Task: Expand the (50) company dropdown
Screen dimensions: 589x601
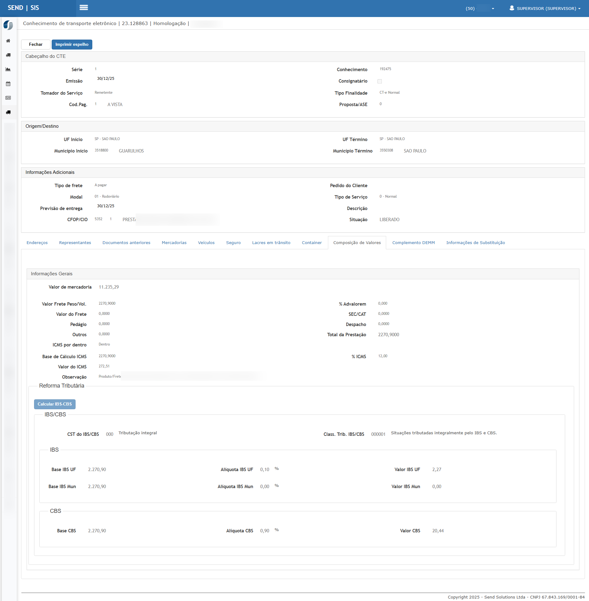Action: [480, 9]
